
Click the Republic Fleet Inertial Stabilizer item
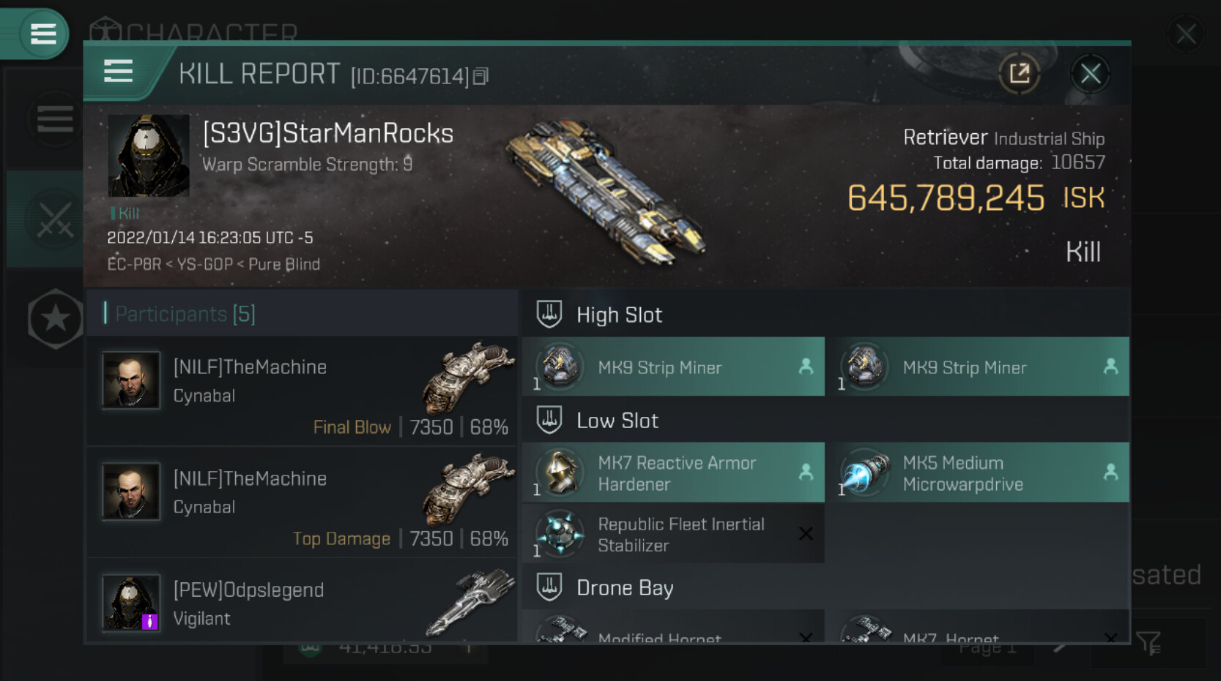coord(673,535)
